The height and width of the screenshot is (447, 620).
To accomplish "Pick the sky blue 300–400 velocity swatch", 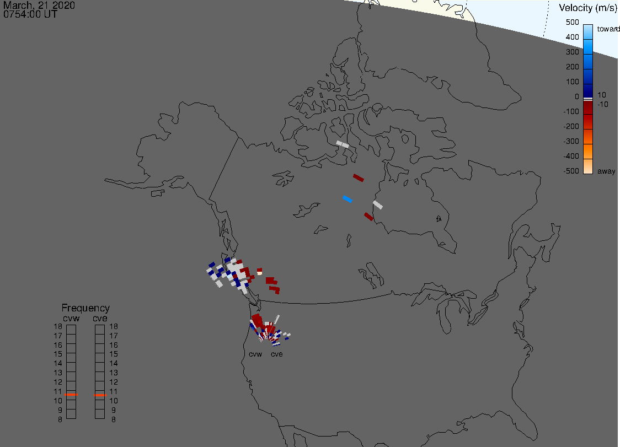I will click(588, 47).
